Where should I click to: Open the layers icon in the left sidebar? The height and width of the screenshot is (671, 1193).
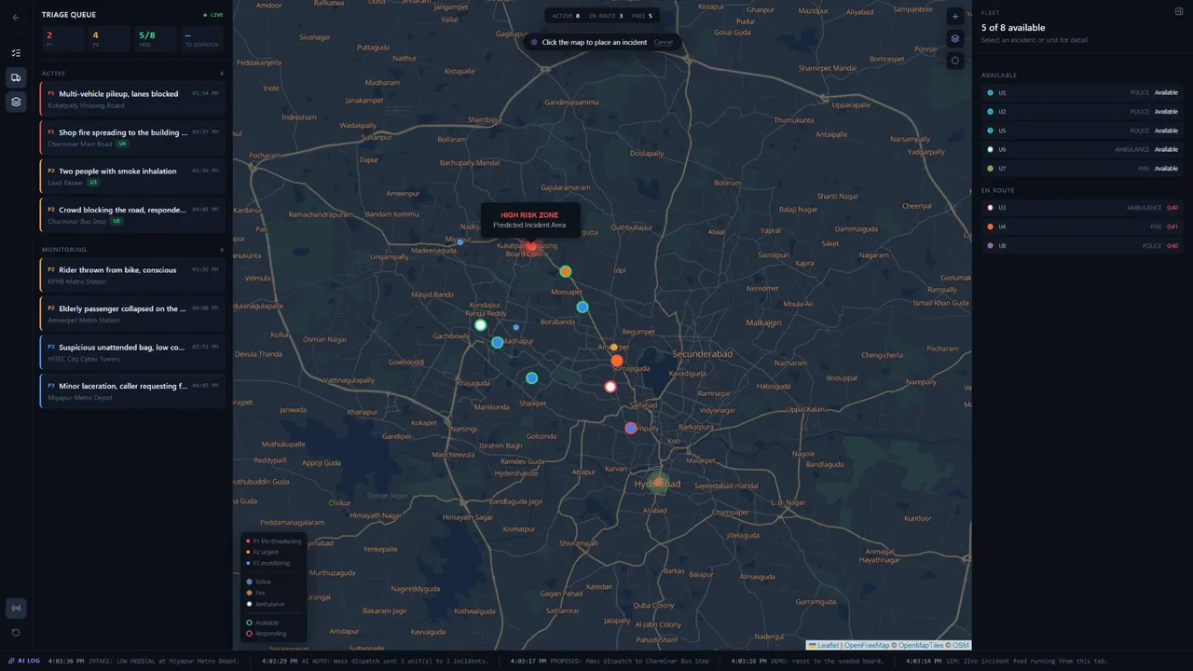pos(16,102)
